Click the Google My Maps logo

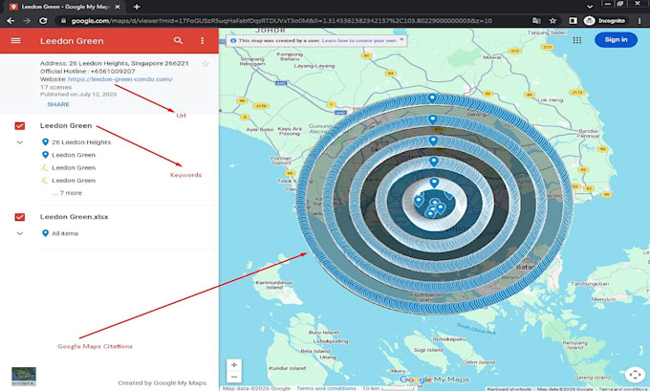tap(434, 380)
